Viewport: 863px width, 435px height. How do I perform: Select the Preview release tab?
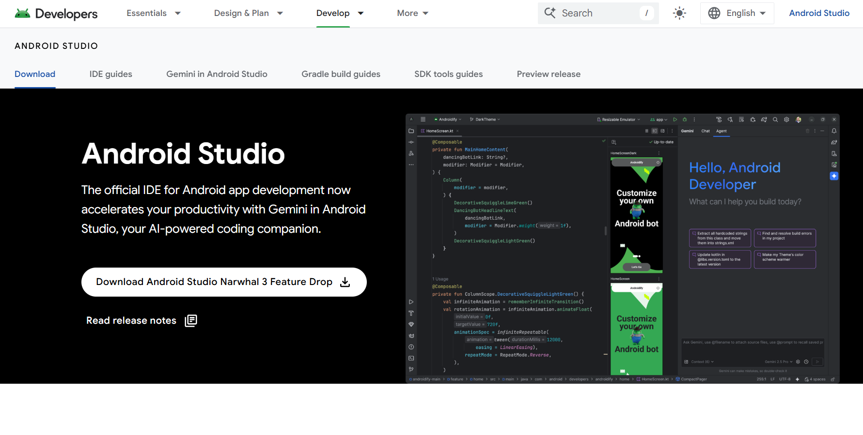(549, 74)
